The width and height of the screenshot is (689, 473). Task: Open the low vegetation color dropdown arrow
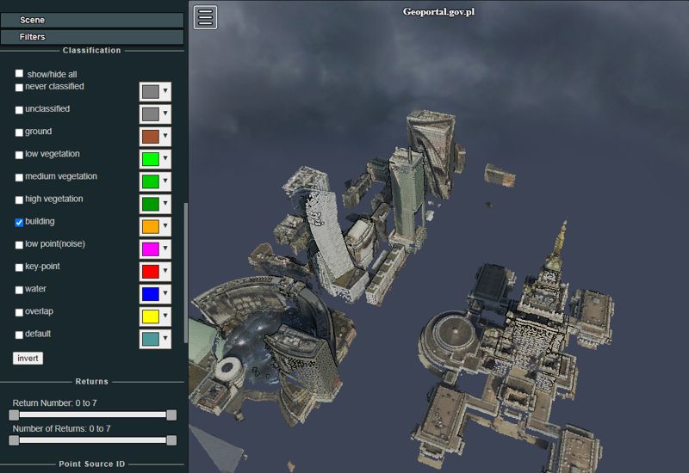point(165,158)
